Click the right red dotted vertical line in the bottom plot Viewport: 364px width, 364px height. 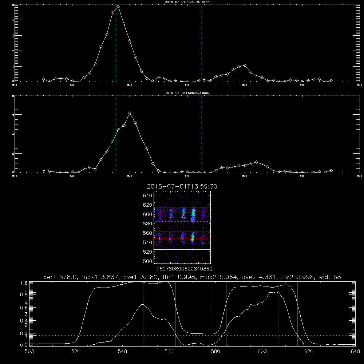(278, 314)
